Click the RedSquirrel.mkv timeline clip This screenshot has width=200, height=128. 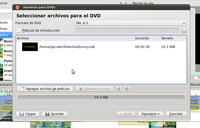point(162,125)
